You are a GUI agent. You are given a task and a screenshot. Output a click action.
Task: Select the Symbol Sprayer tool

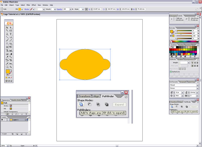(x=7, y=51)
